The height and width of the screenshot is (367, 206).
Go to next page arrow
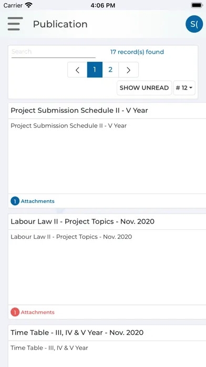(129, 70)
